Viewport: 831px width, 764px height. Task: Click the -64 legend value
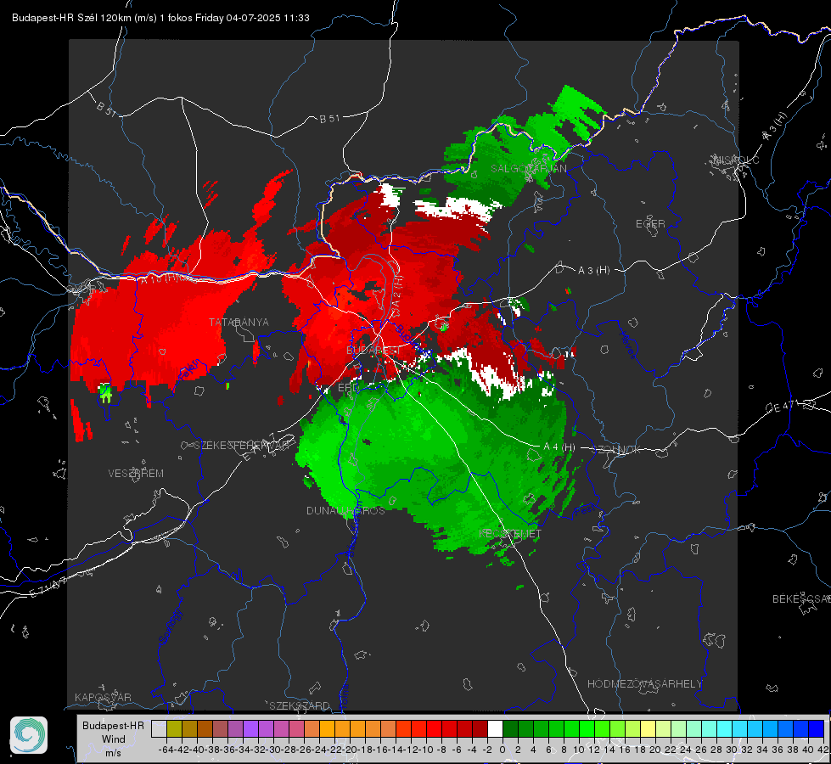pos(166,750)
